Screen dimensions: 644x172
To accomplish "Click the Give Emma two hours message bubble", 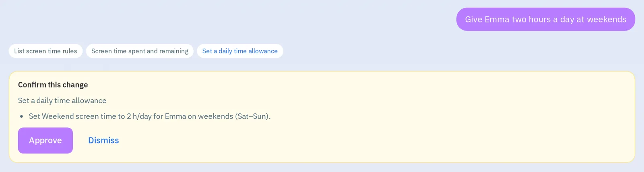I will coord(545,19).
